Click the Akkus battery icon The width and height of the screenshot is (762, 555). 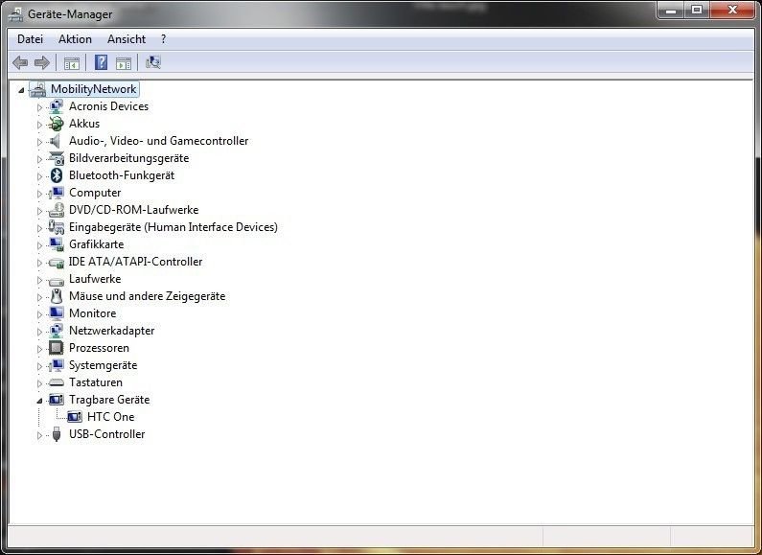coord(57,124)
